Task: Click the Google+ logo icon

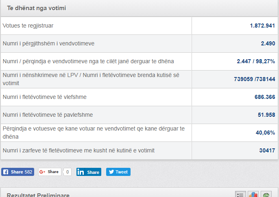Action: pos(42,172)
